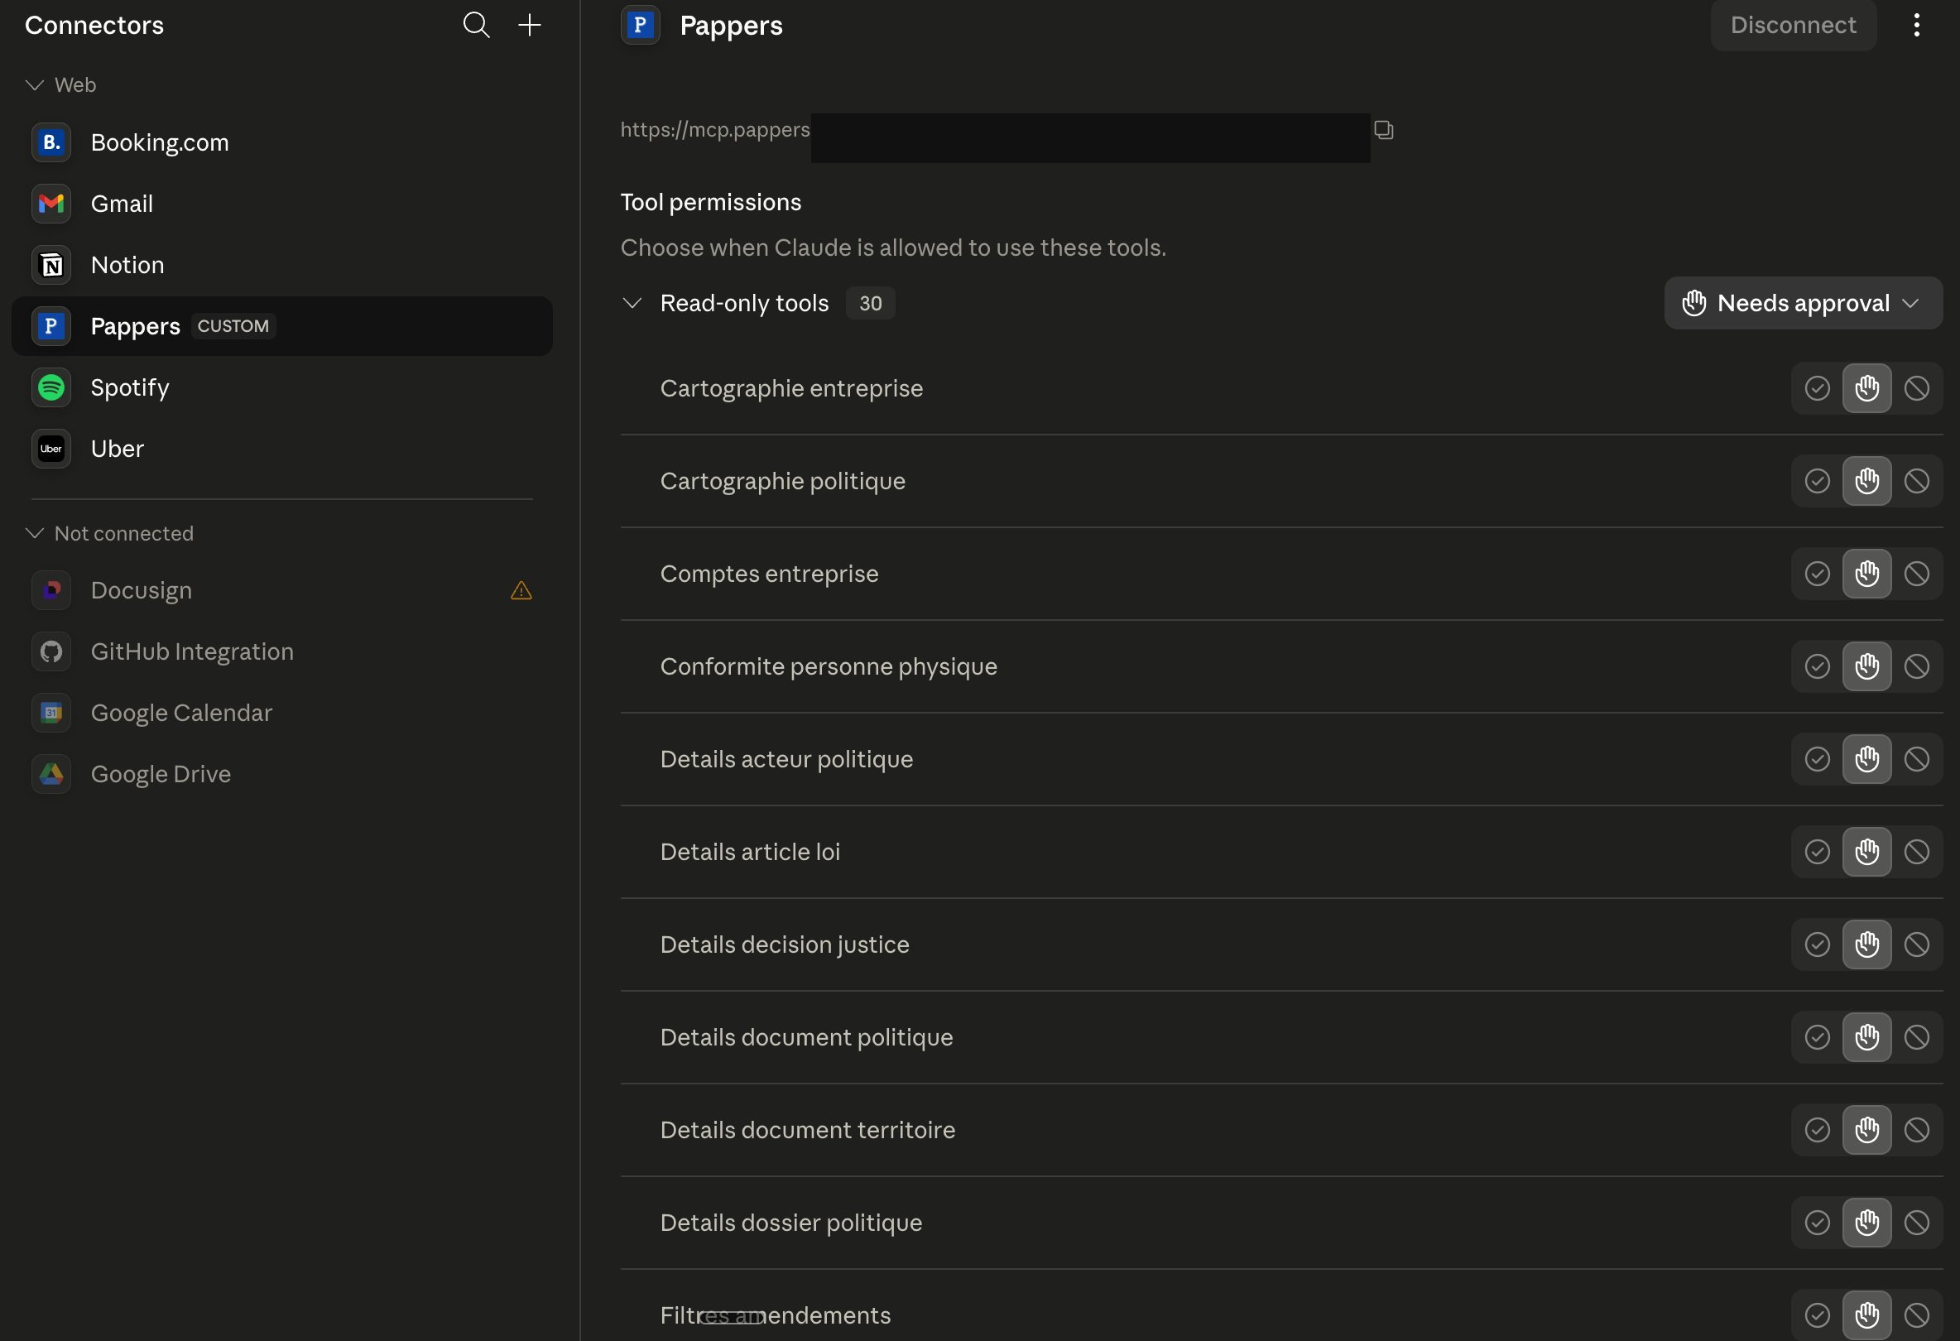Always allow Details acteur politique
Screen dimensions: 1960x1341
pos(1817,759)
